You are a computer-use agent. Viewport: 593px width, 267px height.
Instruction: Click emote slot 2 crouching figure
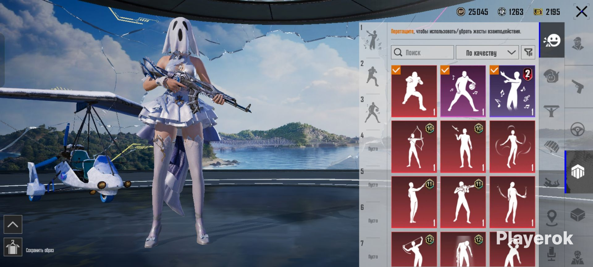372,76
